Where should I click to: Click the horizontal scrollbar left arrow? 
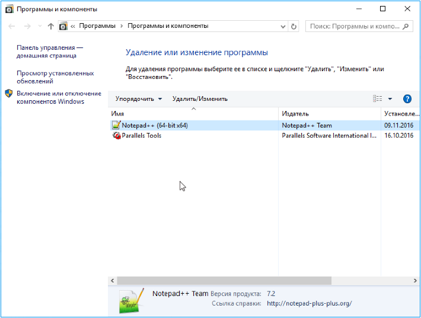pyautogui.click(x=113, y=281)
